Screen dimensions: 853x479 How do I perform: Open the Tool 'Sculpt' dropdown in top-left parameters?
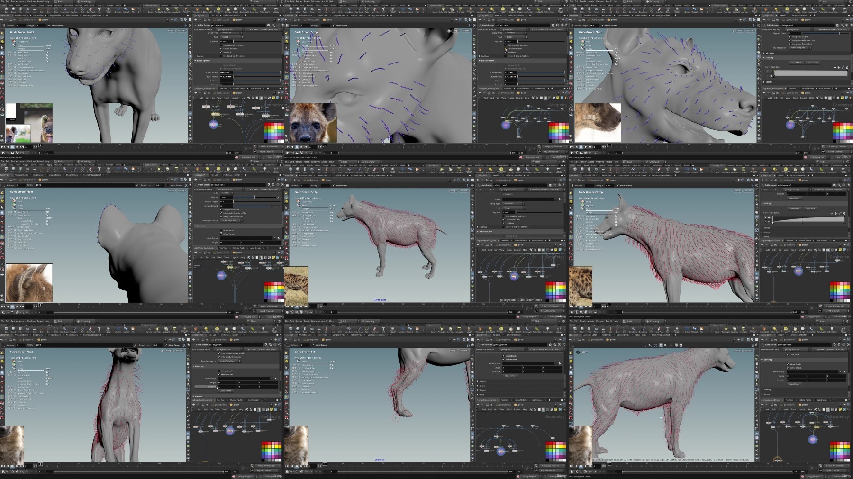(230, 37)
